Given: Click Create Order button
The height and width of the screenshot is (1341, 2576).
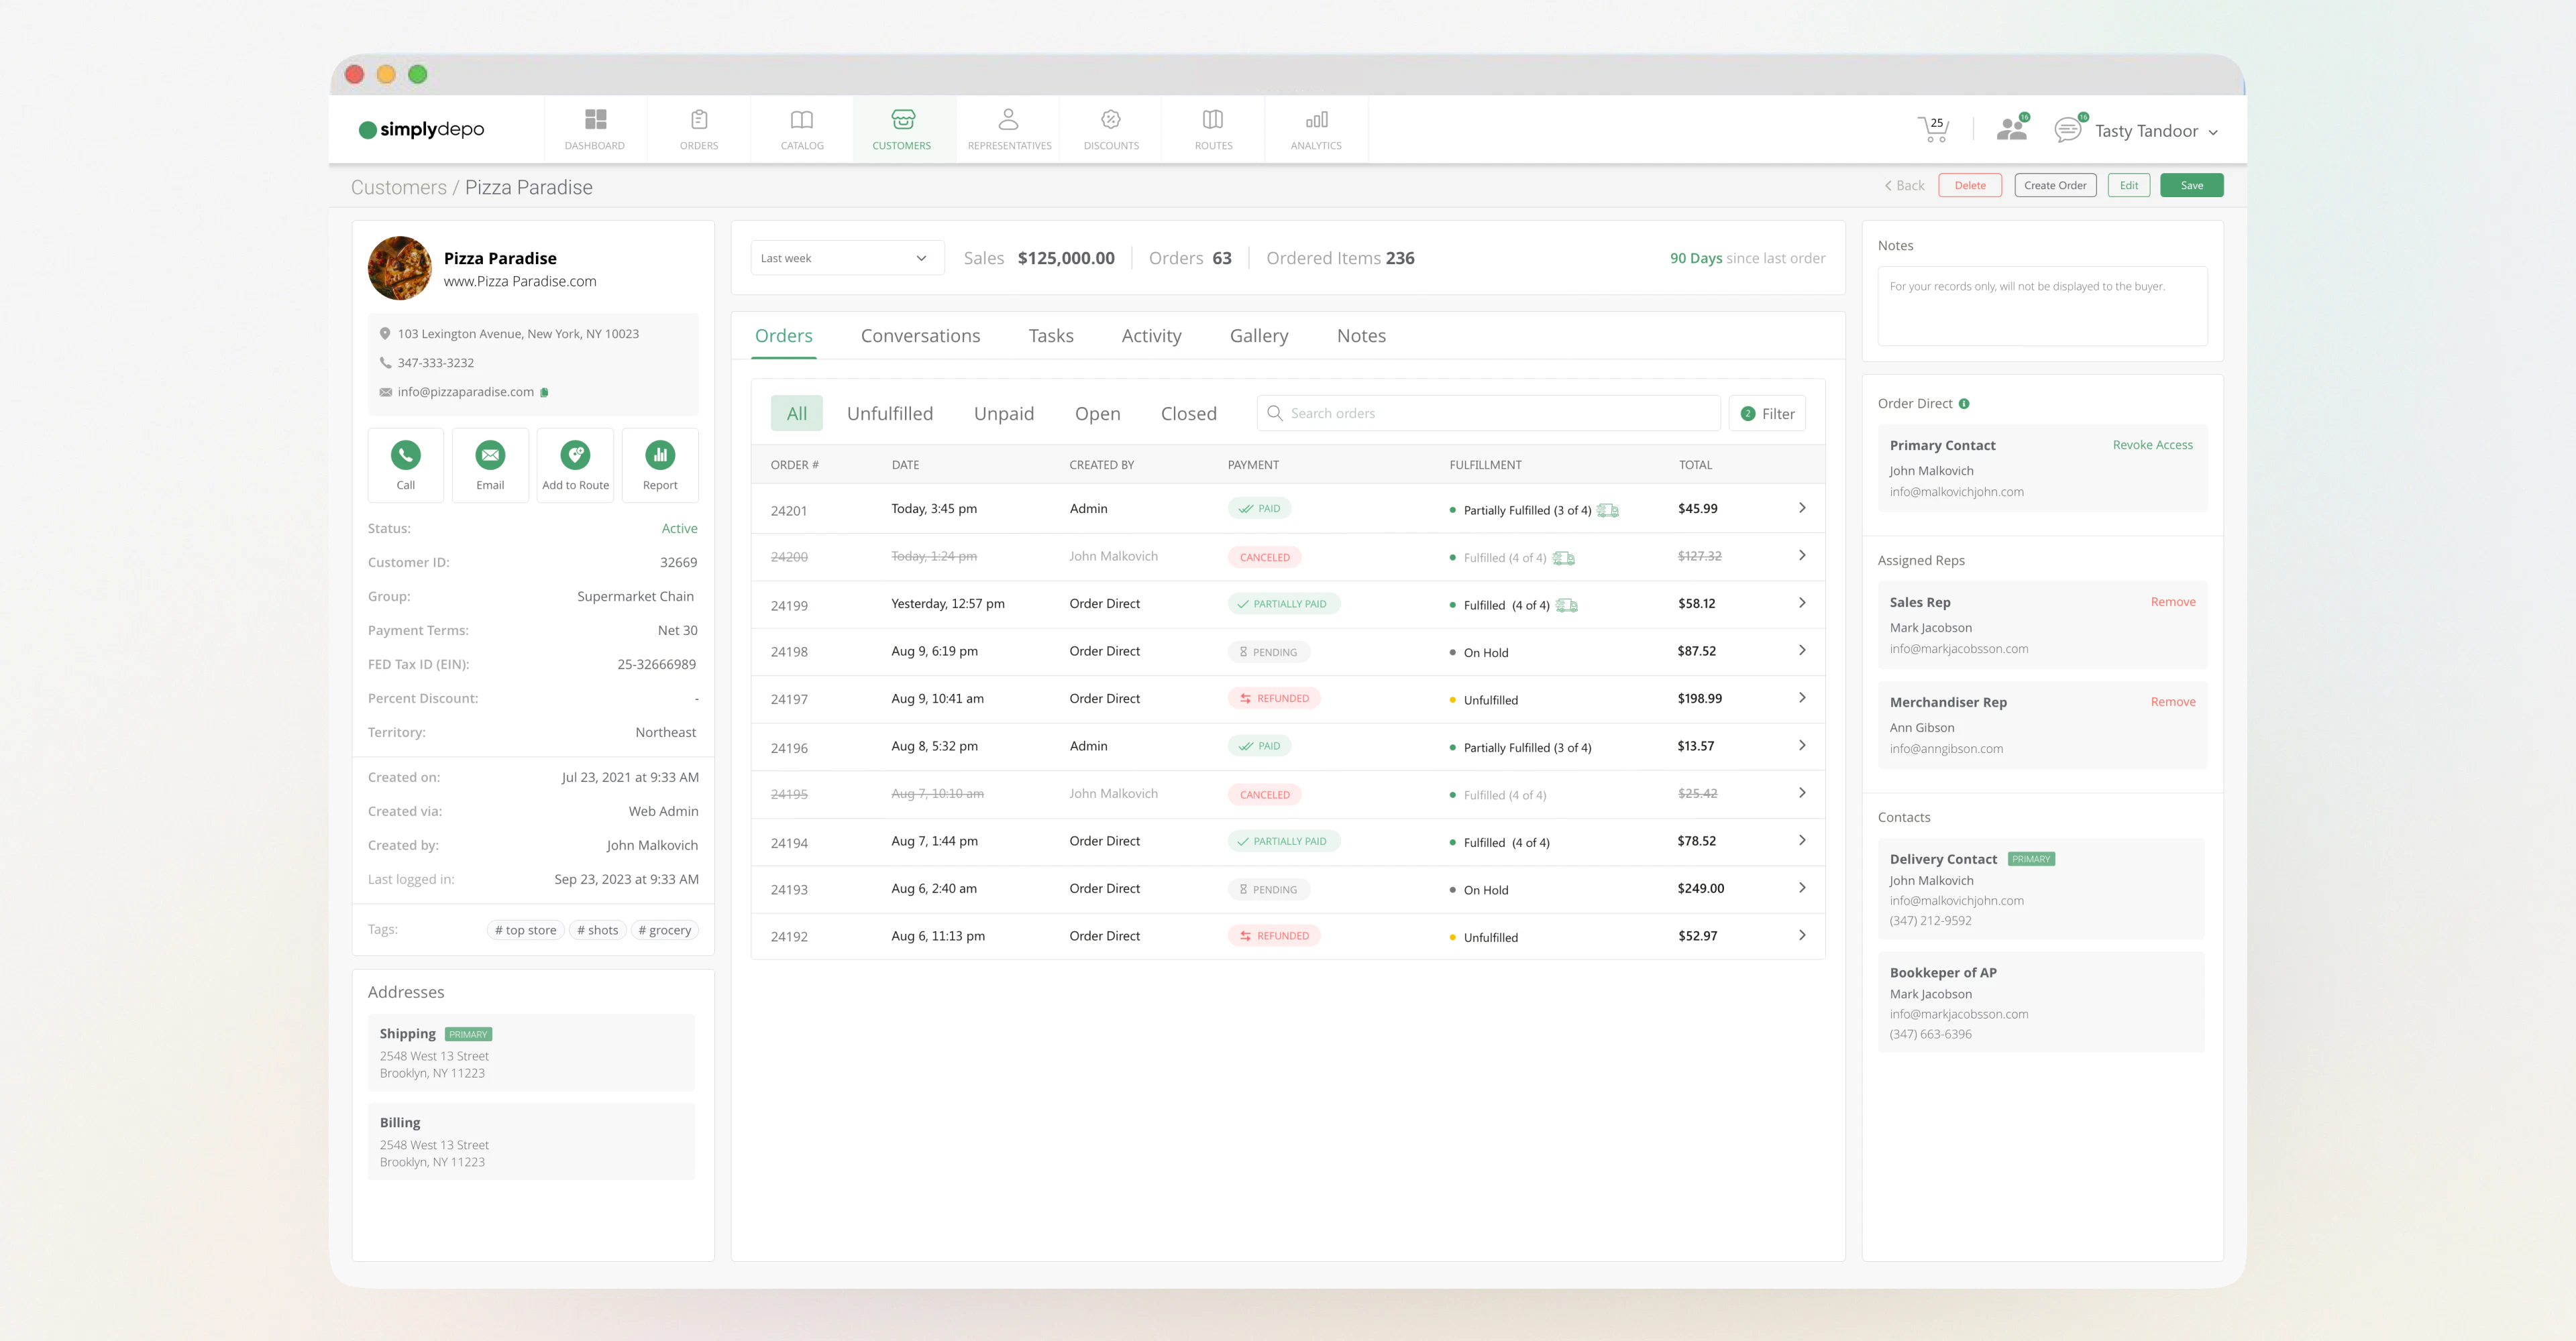Looking at the screenshot, I should tap(2055, 185).
